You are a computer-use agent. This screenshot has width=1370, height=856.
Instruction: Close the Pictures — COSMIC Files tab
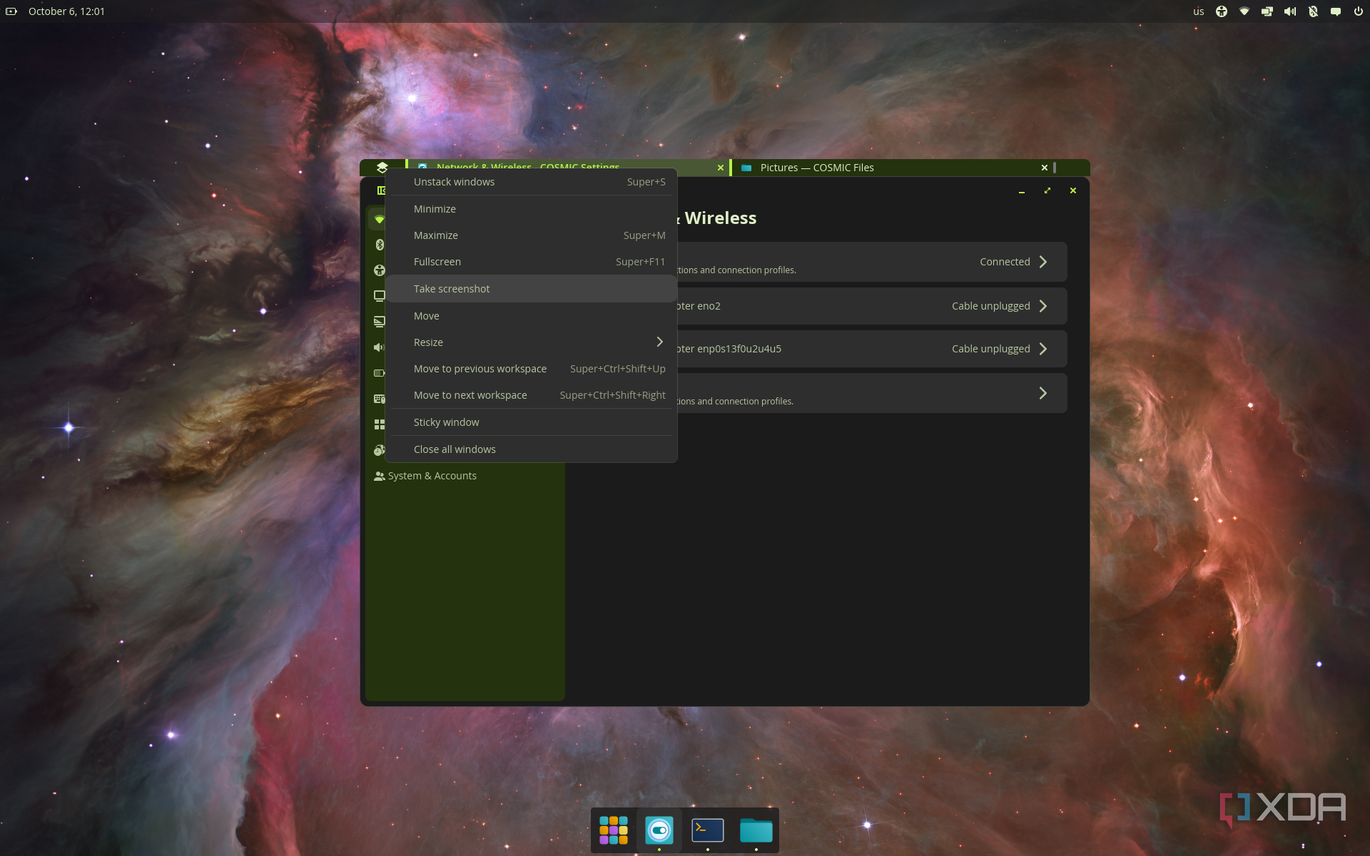[x=1044, y=168]
